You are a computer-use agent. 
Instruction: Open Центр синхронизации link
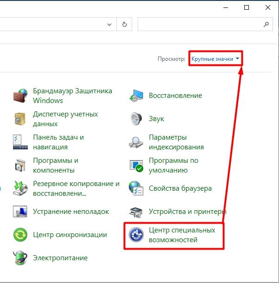click(70, 235)
